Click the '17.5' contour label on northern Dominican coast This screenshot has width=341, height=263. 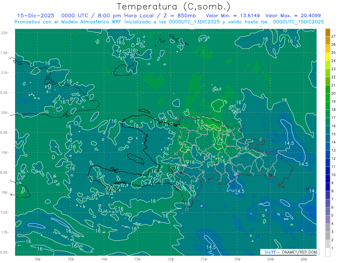tap(199, 121)
